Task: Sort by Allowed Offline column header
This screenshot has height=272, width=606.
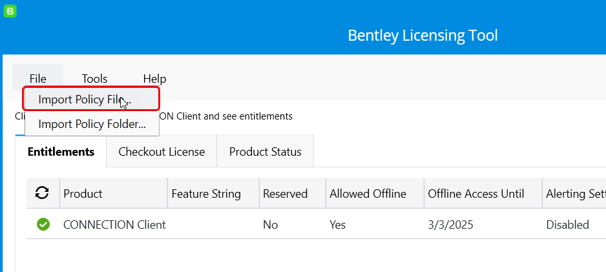Action: coord(375,193)
